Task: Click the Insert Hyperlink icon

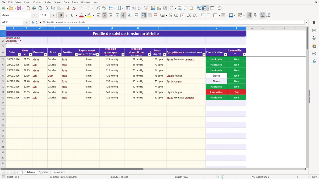Action: click(180, 8)
